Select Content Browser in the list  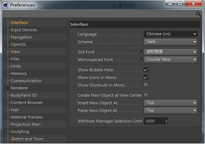tap(27, 102)
